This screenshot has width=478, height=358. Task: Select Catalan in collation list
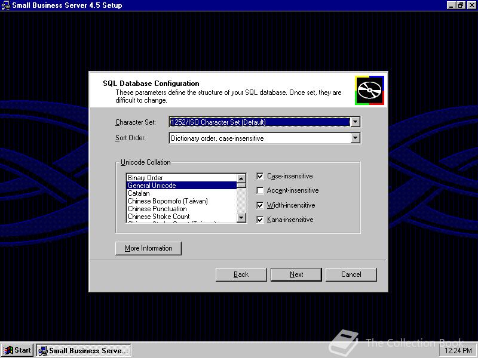click(x=182, y=193)
